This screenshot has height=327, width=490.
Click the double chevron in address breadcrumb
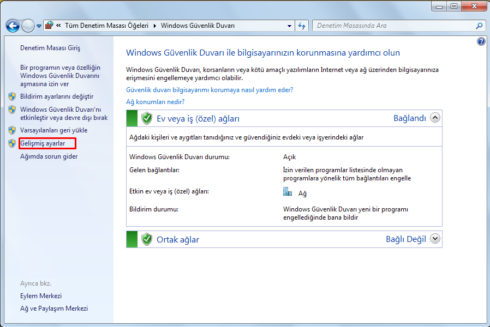click(x=58, y=25)
